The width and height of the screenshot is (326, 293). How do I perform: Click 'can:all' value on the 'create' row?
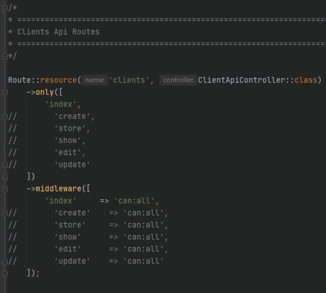[143, 213]
